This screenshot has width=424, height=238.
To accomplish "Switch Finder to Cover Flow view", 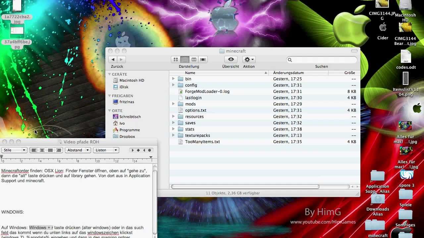I will 203,59.
